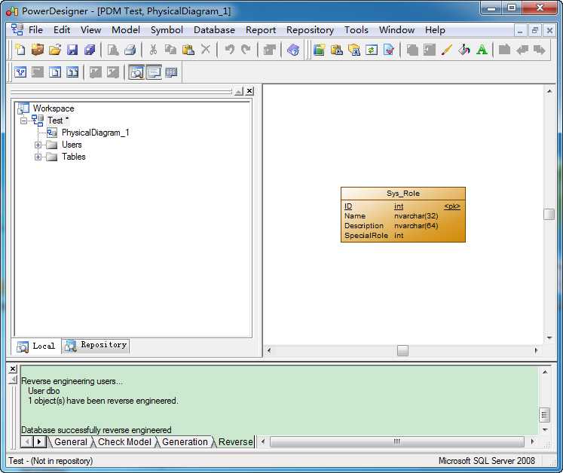The image size is (563, 473).
Task: Select the Users folder in browser
Action: click(x=72, y=145)
